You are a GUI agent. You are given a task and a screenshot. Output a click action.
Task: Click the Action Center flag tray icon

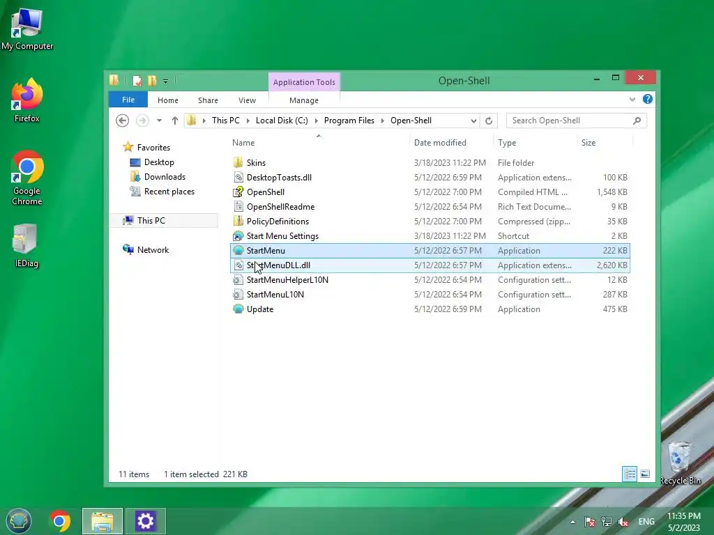click(589, 522)
